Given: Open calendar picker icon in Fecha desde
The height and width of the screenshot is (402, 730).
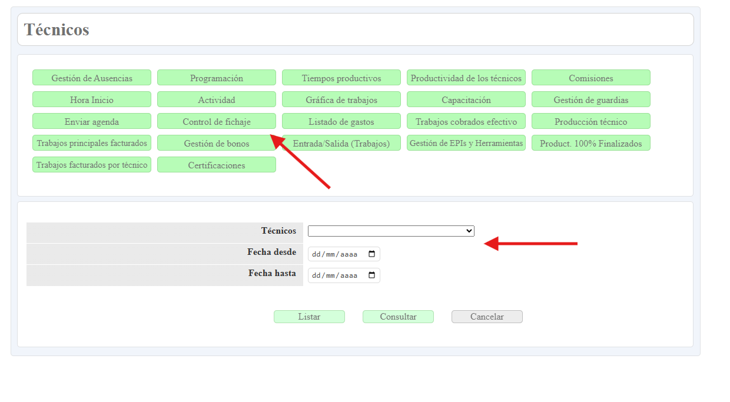Looking at the screenshot, I should click(x=371, y=254).
